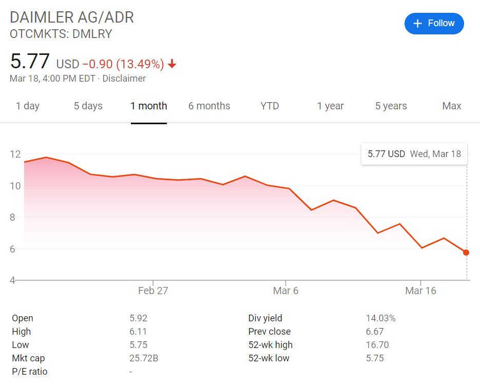The width and height of the screenshot is (480, 386).
Task: Click the plus icon in Follow button
Action: 417,23
